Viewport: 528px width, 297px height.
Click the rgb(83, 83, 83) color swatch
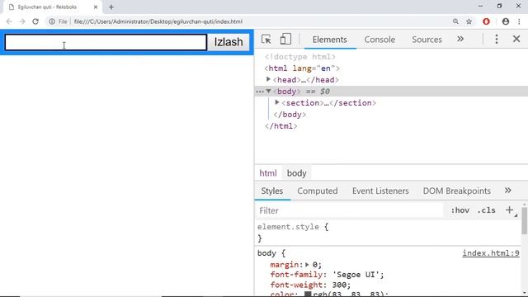pos(308,294)
